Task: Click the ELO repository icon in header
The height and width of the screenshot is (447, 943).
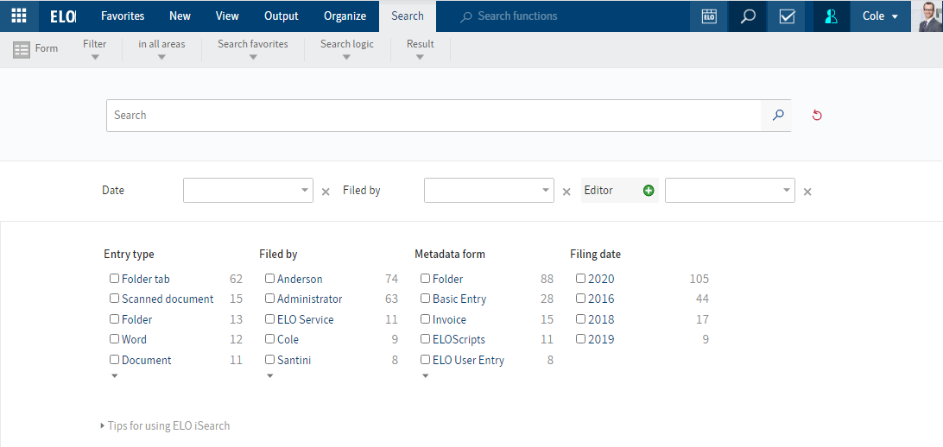Action: [x=709, y=16]
